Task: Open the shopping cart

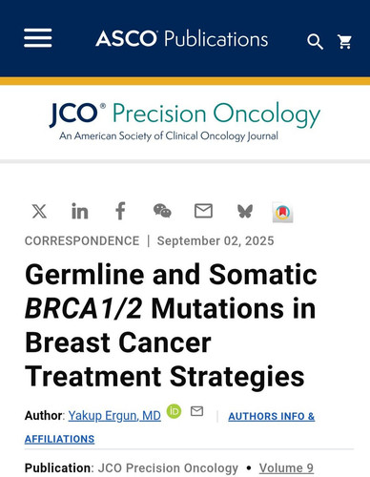Action: coord(344,42)
